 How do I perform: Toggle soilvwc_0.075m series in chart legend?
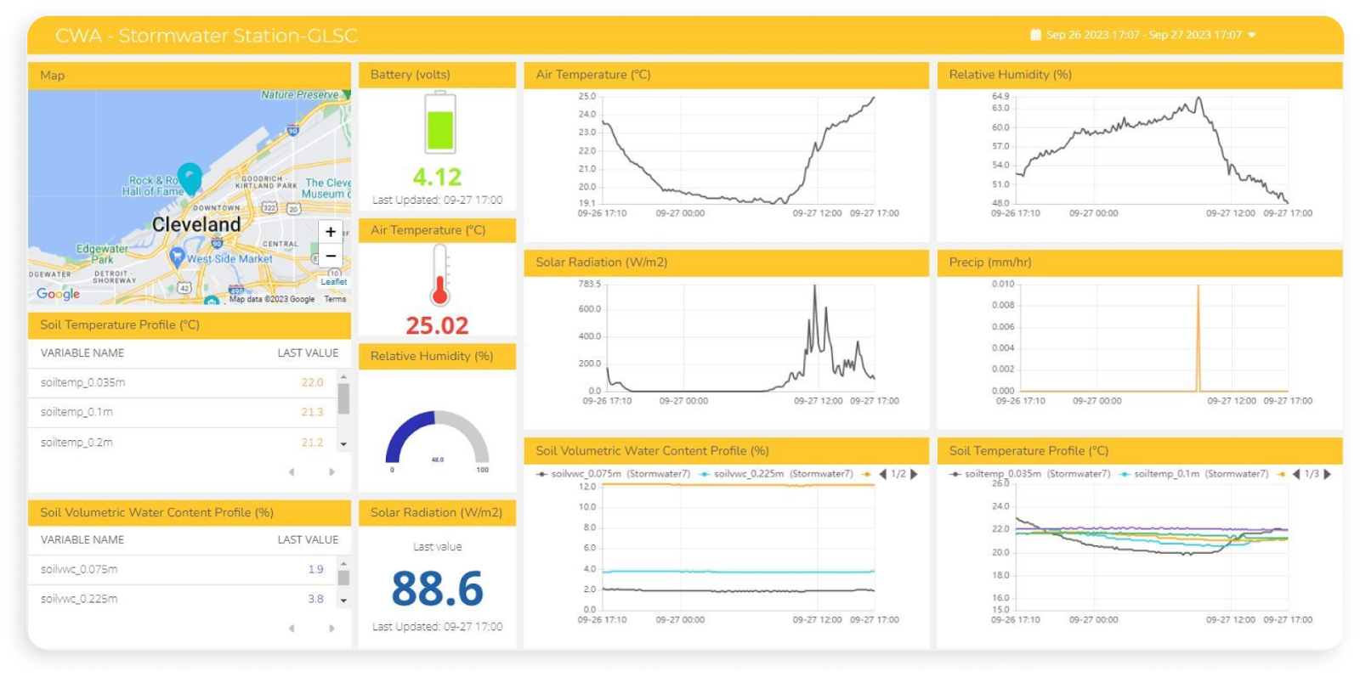coord(614,474)
